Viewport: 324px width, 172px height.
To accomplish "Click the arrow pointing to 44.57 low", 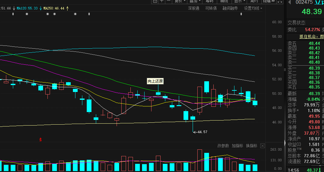I will [x=195, y=132].
